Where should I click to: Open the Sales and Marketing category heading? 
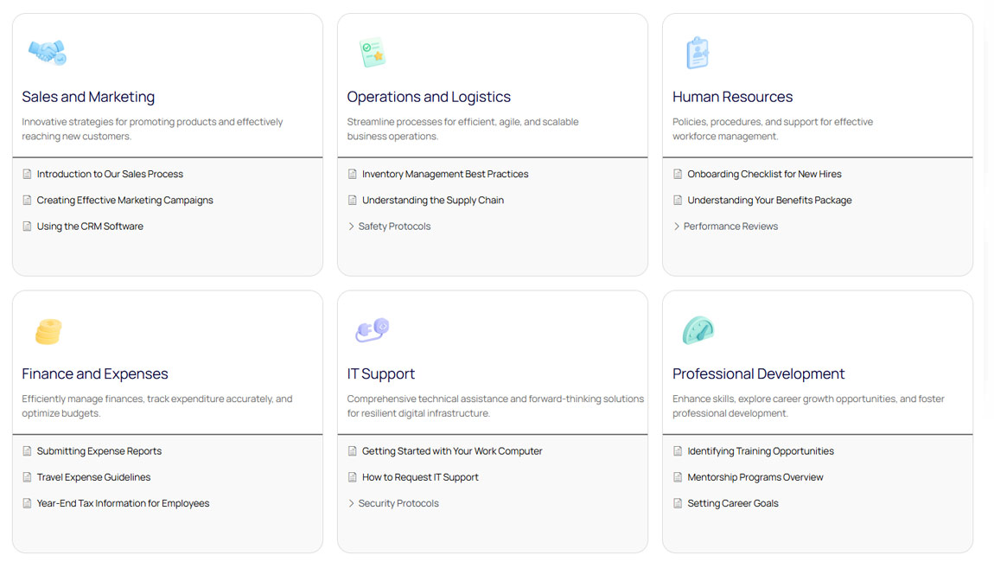[x=88, y=97]
